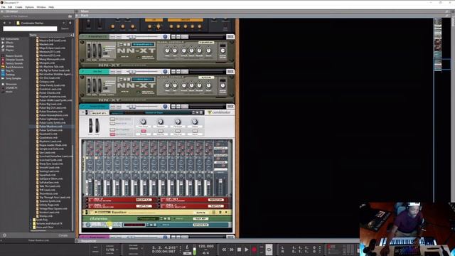
Task: Open browser settings gear at panel bottom
Action: (x=4, y=235)
